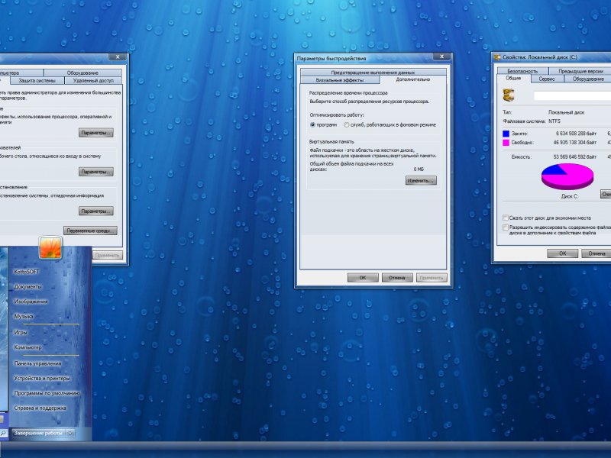This screenshot has height=458, width=611.
Task: Click magenta 'Свободно' color swatch
Action: [506, 143]
